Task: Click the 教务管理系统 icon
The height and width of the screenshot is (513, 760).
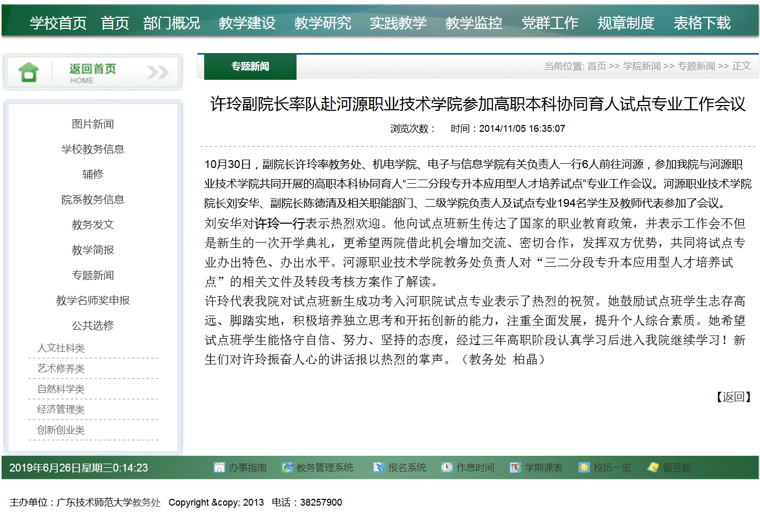Action: (x=287, y=467)
